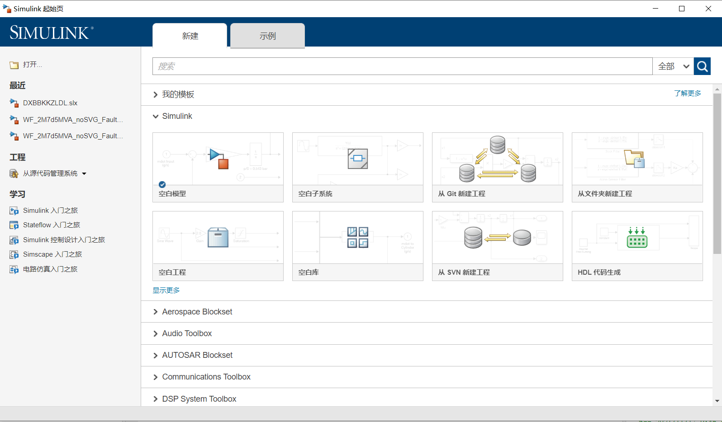
Task: Click the 电路仿真入门之旅 tutorial icon
Action: [x=14, y=269]
